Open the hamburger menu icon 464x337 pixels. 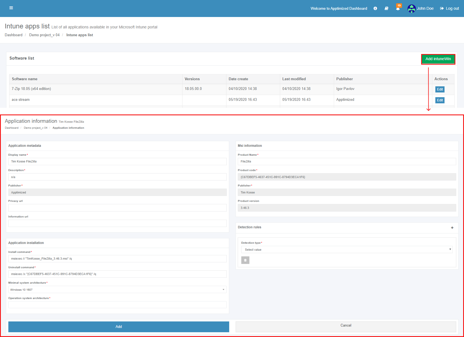click(x=11, y=8)
